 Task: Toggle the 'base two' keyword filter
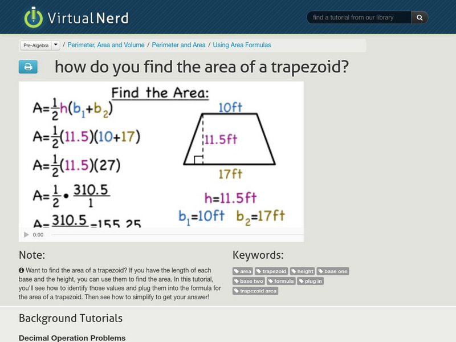[250, 281]
